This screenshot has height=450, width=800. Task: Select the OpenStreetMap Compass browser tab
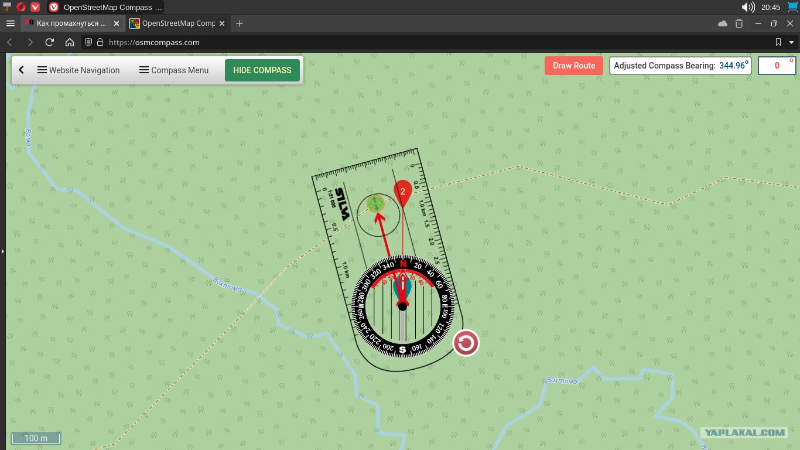[x=179, y=23]
